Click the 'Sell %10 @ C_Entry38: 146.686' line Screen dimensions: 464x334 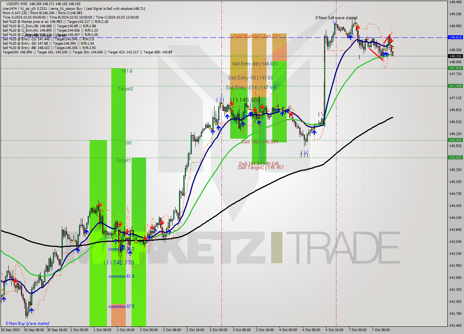[x=49, y=26]
